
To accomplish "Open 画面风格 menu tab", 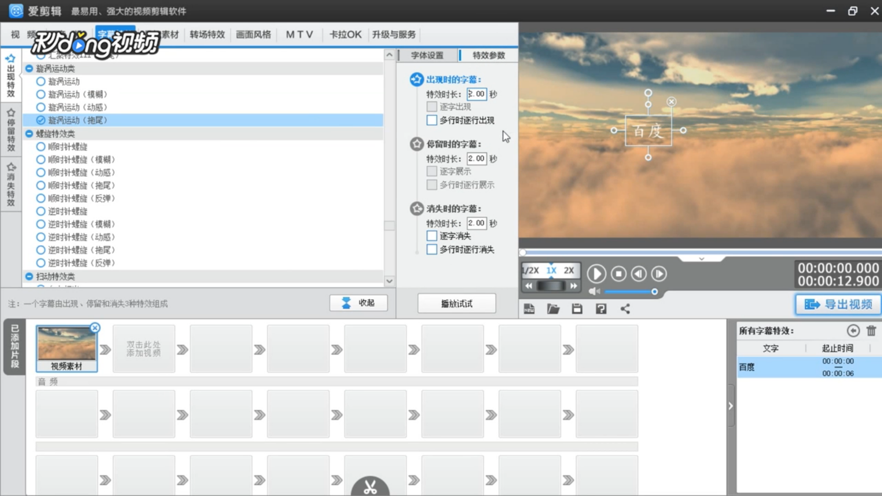I will point(254,34).
